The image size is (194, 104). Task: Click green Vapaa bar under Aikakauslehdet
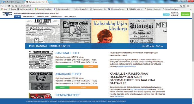click(x=62, y=88)
